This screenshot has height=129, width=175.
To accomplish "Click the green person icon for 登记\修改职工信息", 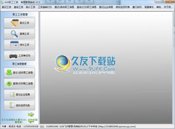I will (9, 72).
